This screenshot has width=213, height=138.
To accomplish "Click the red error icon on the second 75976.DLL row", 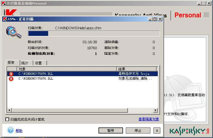I will pos(11,79).
